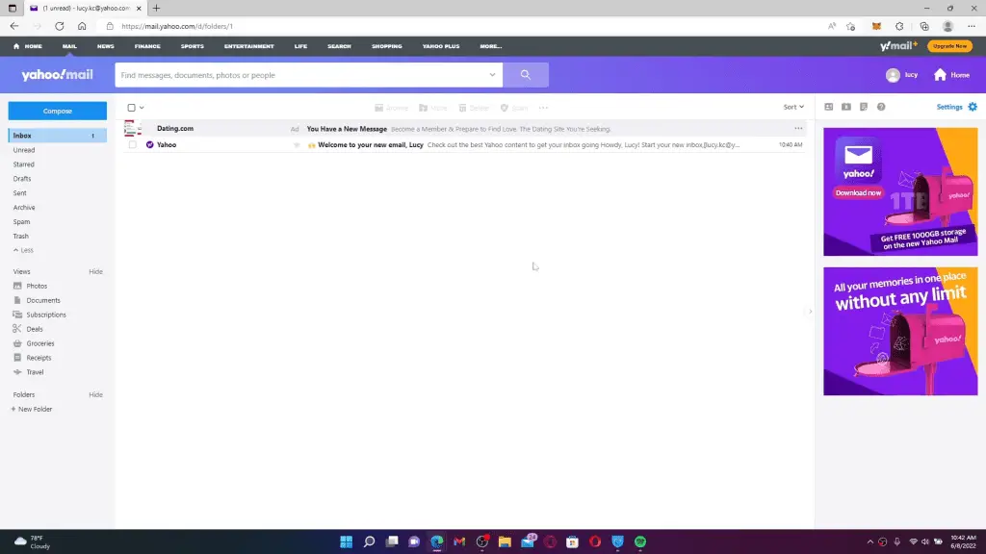Open Notepad panel icon
Viewport: 986px width, 554px height.
[864, 107]
